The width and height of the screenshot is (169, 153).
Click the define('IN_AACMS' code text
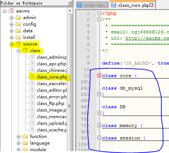click(x=127, y=63)
